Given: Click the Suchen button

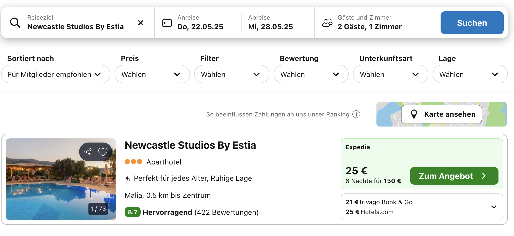Looking at the screenshot, I should click(x=472, y=23).
